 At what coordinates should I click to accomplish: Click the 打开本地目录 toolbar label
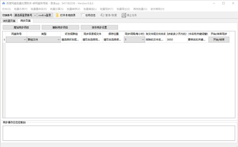point(68,15)
